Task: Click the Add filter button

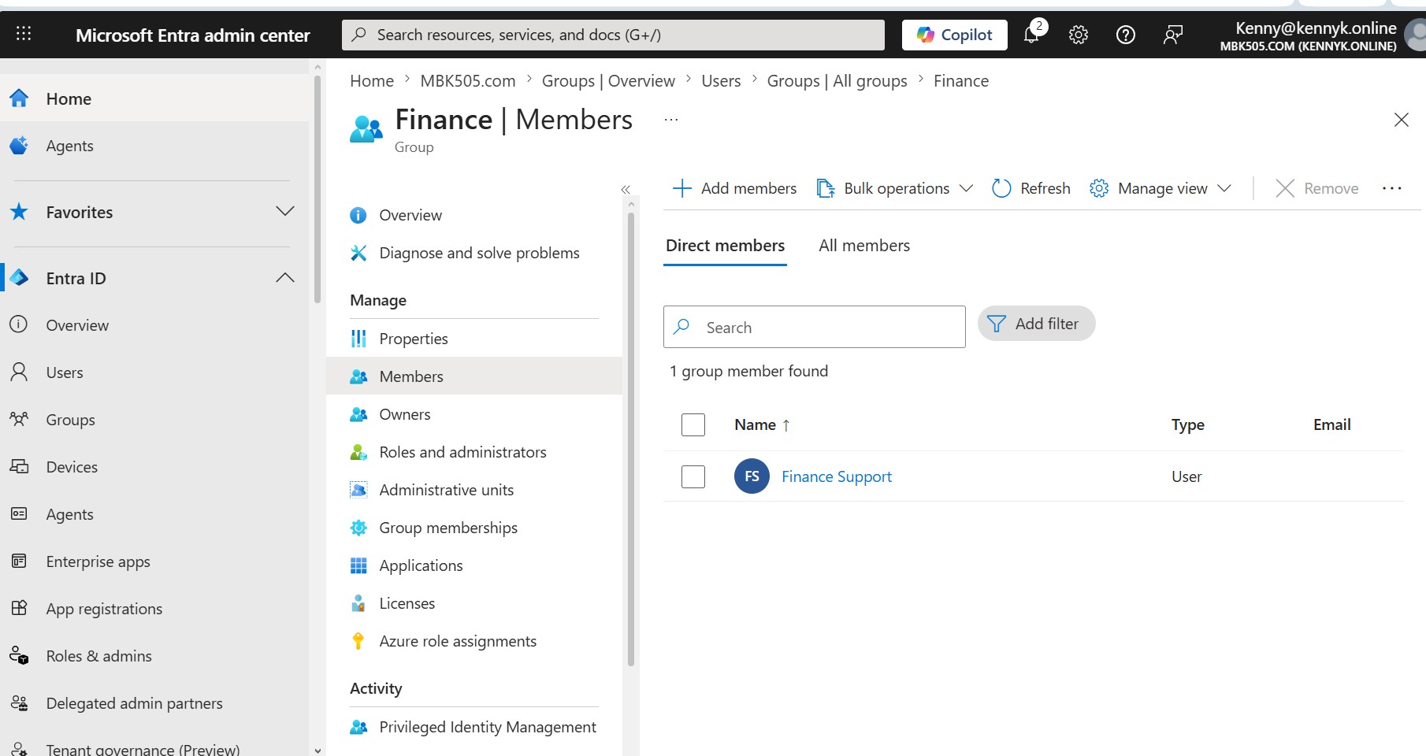Action: (1036, 324)
